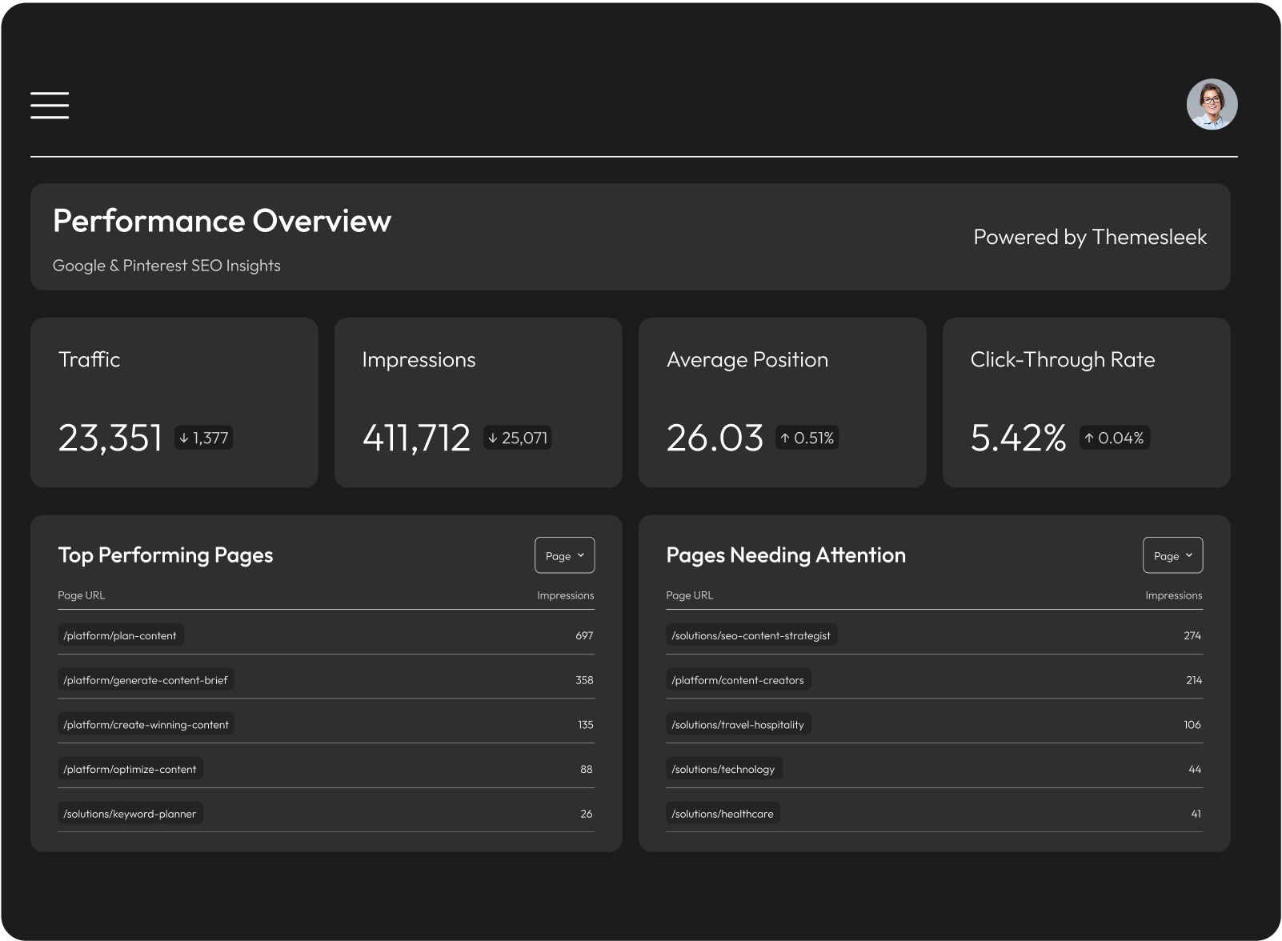Click the 135 impressions value
This screenshot has height=941, width=1282.
coord(586,725)
